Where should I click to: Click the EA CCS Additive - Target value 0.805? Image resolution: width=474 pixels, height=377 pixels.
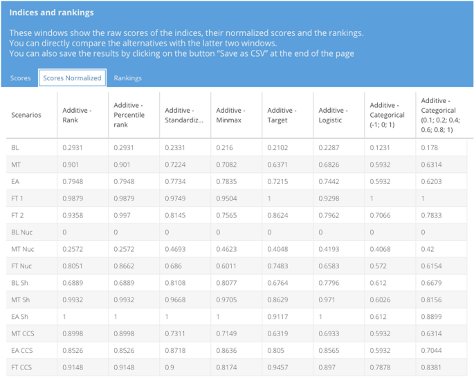276,351
